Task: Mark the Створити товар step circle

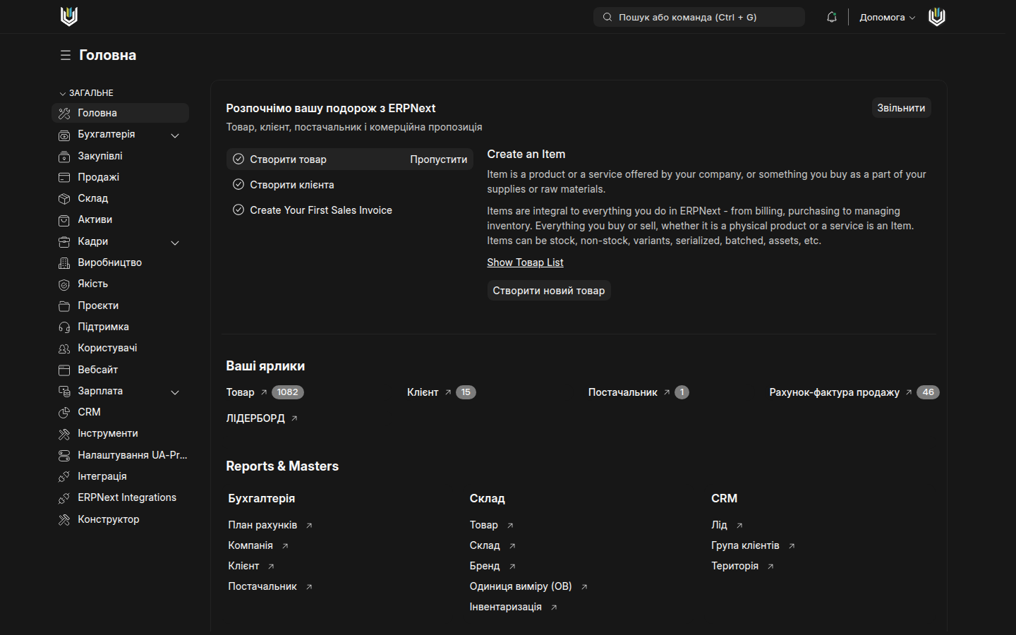Action: point(238,159)
